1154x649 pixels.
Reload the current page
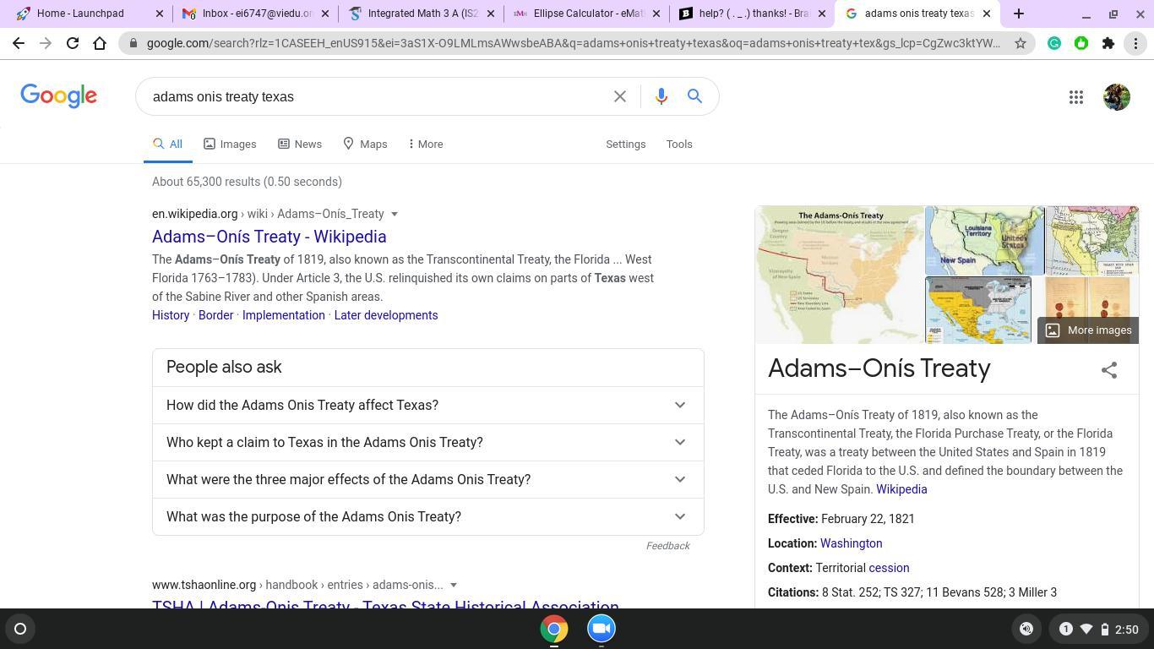coord(73,43)
